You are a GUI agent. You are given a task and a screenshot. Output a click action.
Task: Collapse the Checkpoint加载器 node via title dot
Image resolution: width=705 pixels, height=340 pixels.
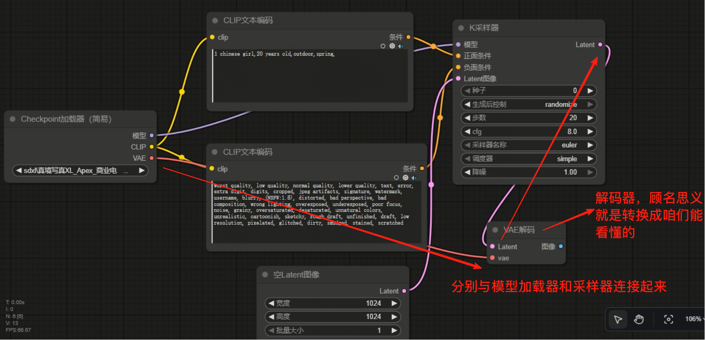pos(13,119)
